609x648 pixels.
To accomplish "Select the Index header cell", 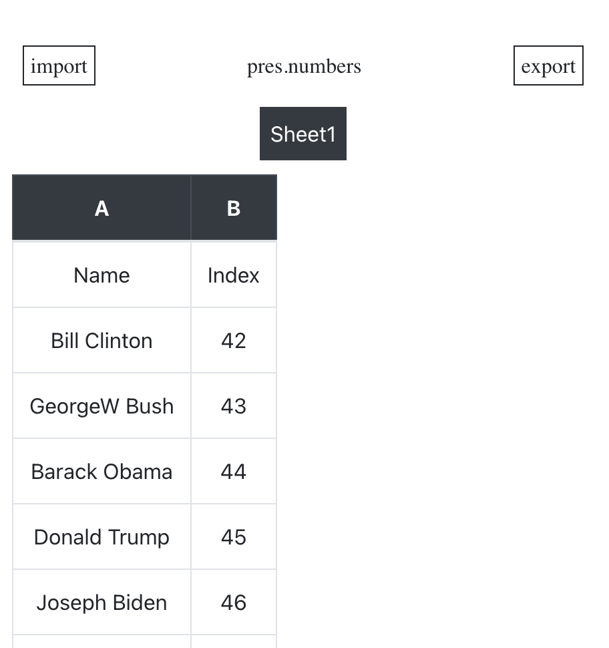I will pos(234,275).
